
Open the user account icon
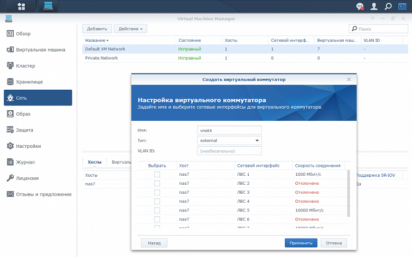point(374,6)
